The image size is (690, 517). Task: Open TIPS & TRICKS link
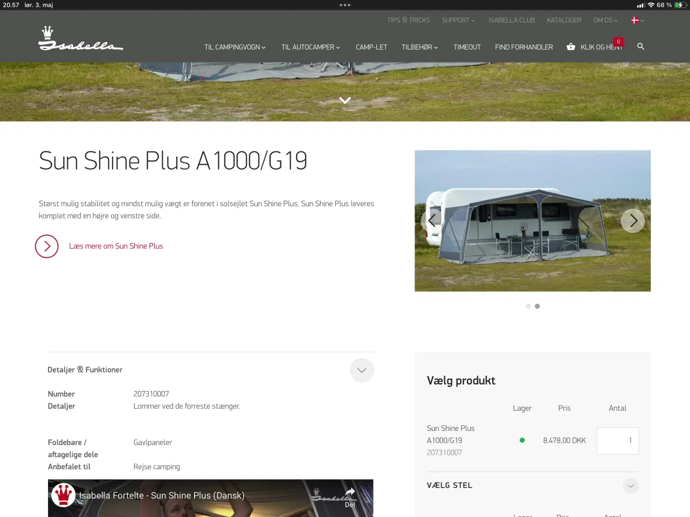(408, 20)
